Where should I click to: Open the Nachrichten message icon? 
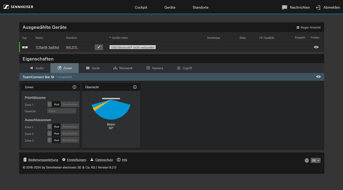coord(284,8)
